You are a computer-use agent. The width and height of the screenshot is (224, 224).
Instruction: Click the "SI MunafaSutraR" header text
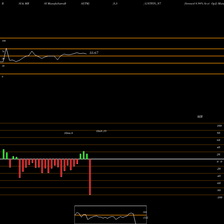55,4
